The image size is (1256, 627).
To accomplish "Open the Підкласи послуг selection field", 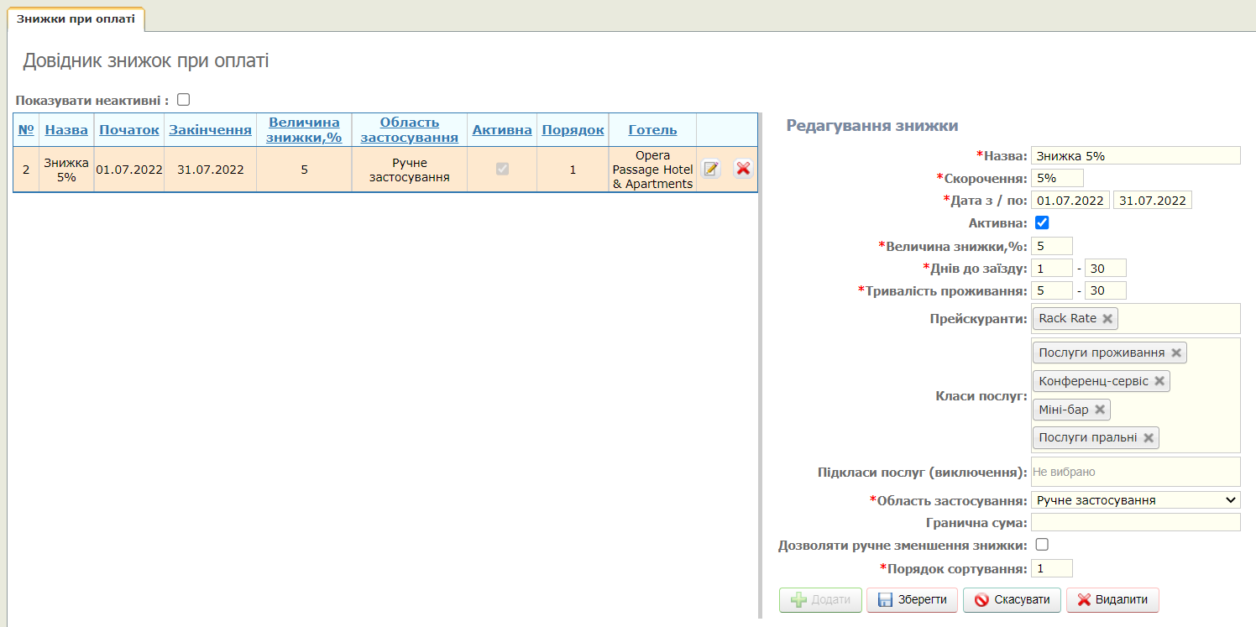I will (x=1135, y=473).
